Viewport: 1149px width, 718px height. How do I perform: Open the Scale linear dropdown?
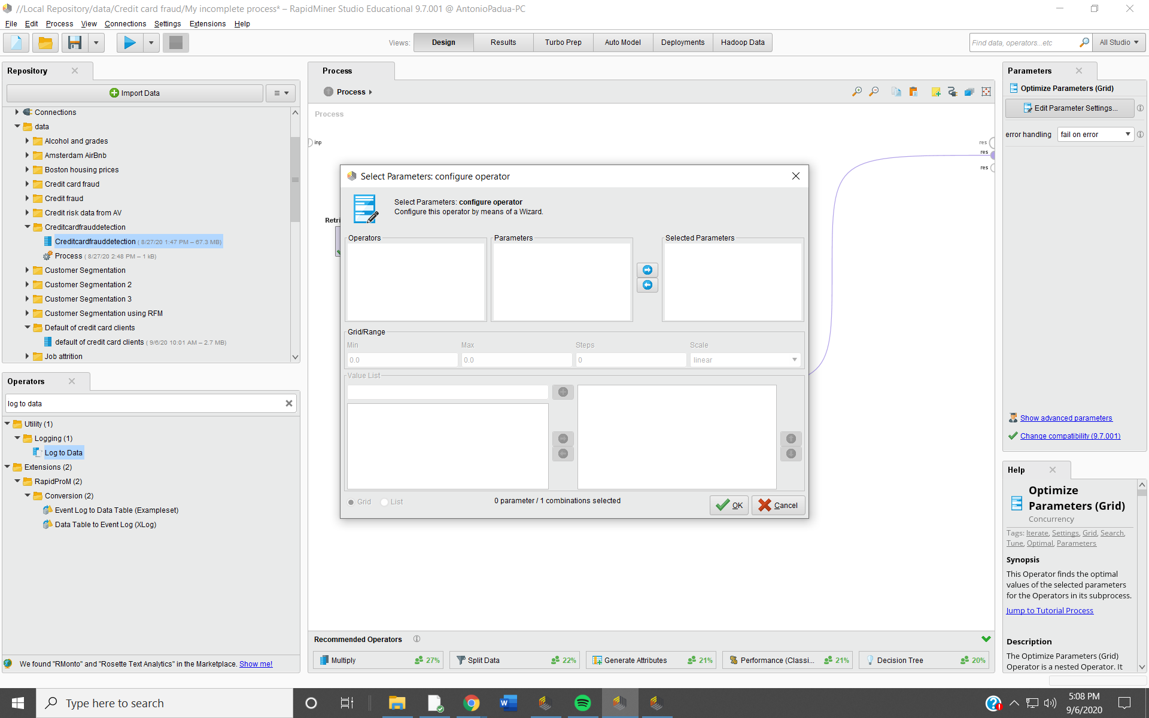click(745, 360)
